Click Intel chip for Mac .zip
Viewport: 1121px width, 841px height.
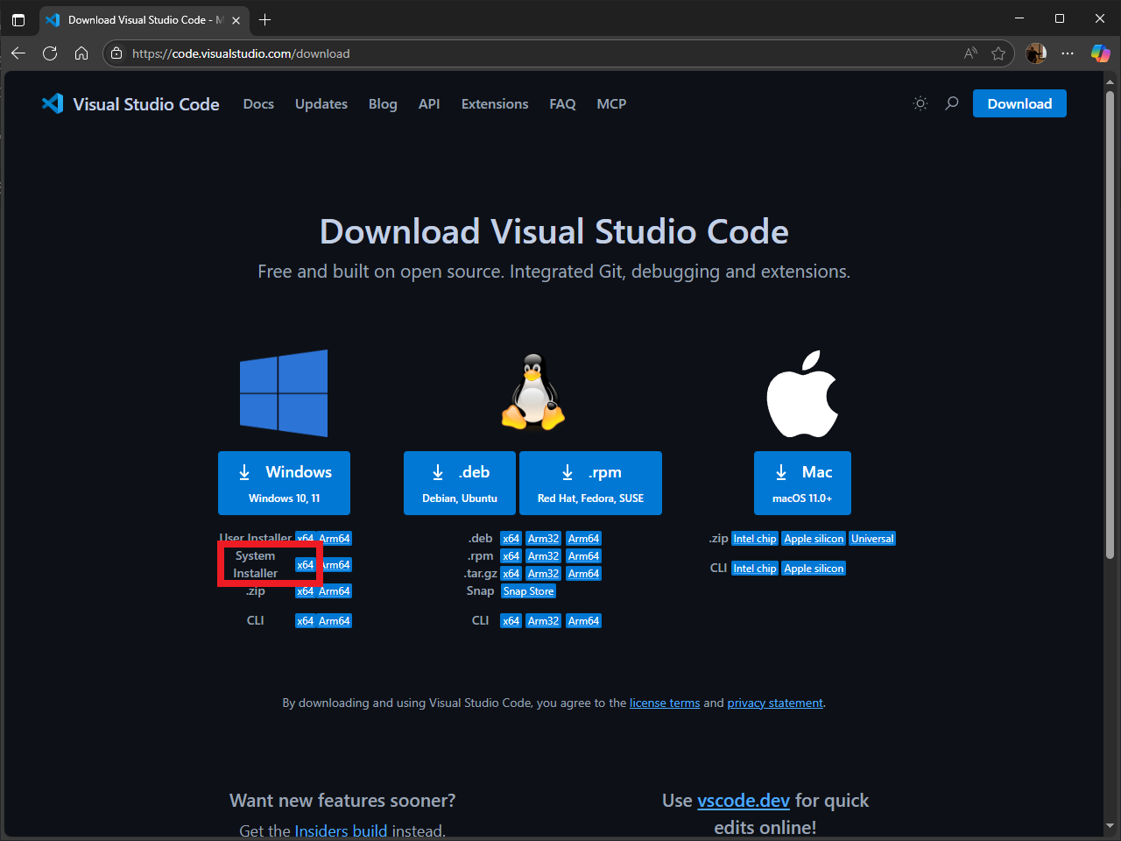[755, 539]
